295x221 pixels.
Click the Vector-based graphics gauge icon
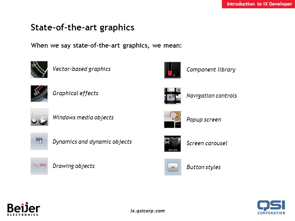(39, 70)
